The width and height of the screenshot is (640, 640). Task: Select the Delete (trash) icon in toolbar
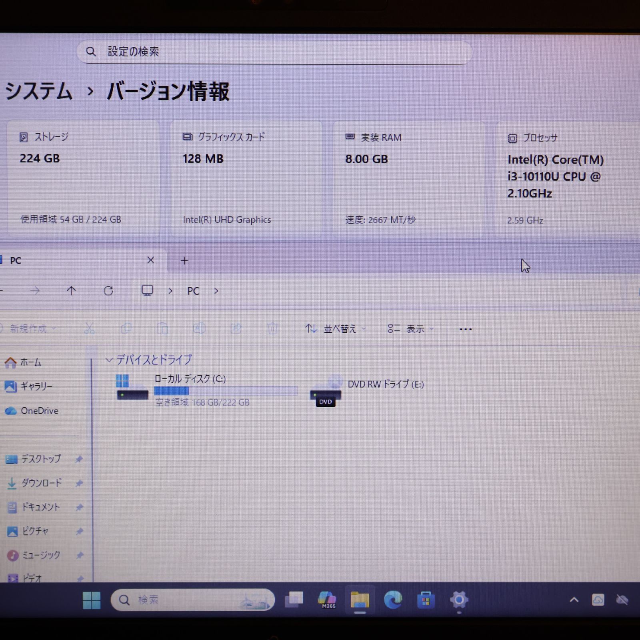273,329
